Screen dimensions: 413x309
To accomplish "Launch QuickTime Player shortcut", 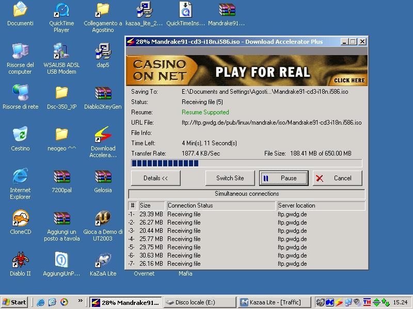I will pyautogui.click(x=61, y=10).
